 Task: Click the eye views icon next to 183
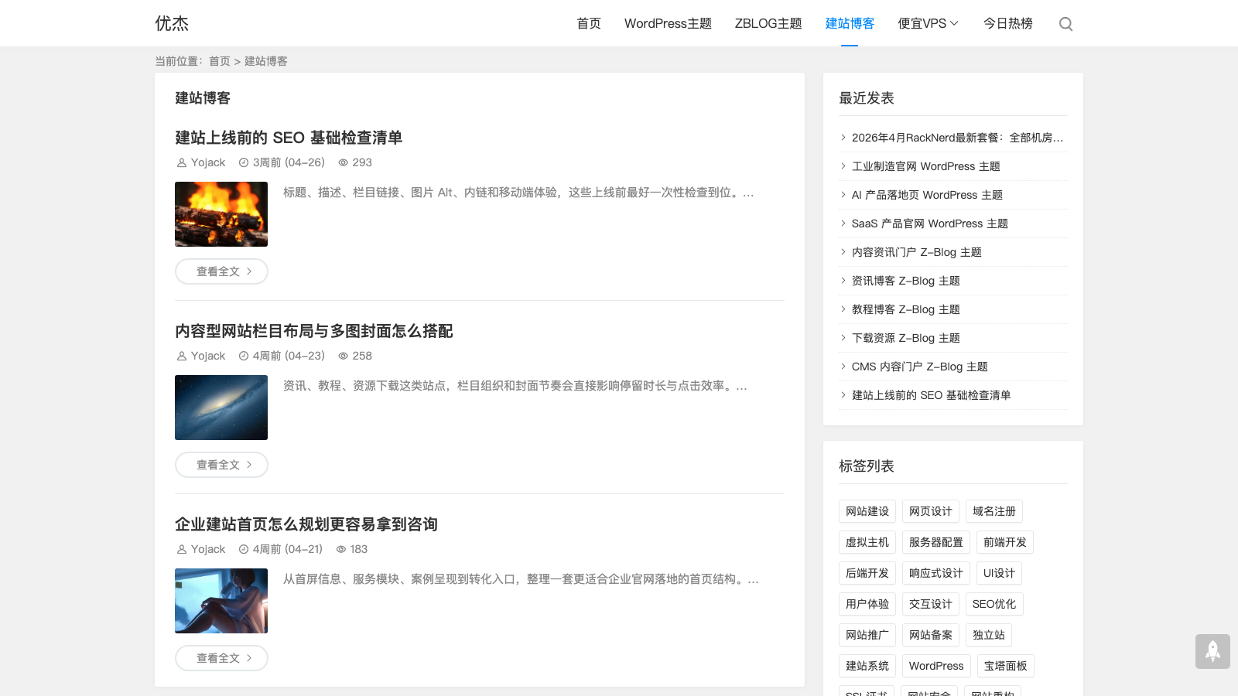point(341,549)
